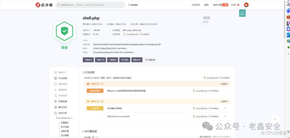290x138 pixels.
Task: Expand the 向标准输出写数据 row chevron
Action: 225,108
